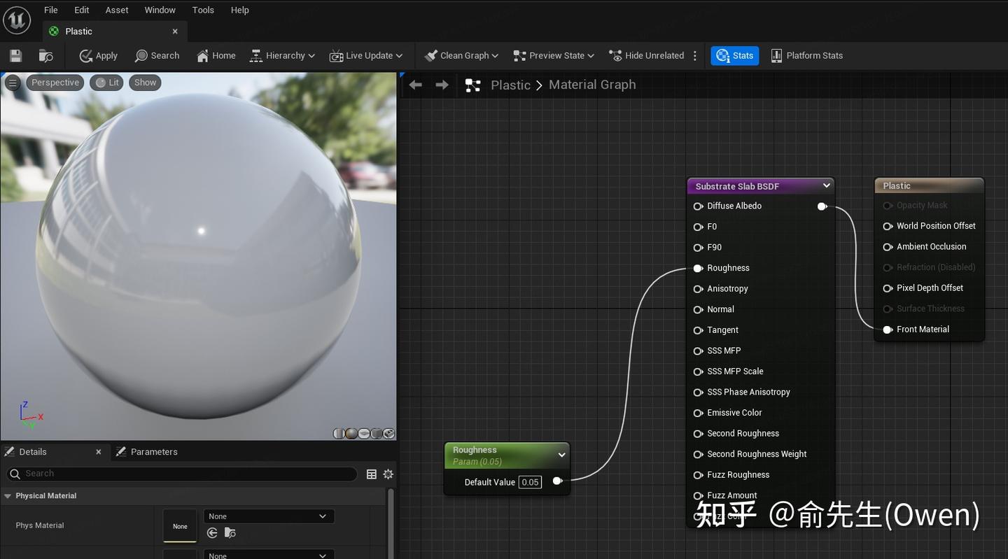This screenshot has height=559, width=1008.
Task: Toggle the Stats button off
Action: click(734, 56)
